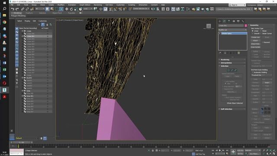Image resolution: width=277 pixels, height=156 pixels.
Task: Open the Workspaces dropdown
Action: click(x=267, y=5)
